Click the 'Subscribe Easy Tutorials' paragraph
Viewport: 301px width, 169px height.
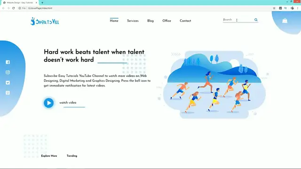[x=97, y=81]
